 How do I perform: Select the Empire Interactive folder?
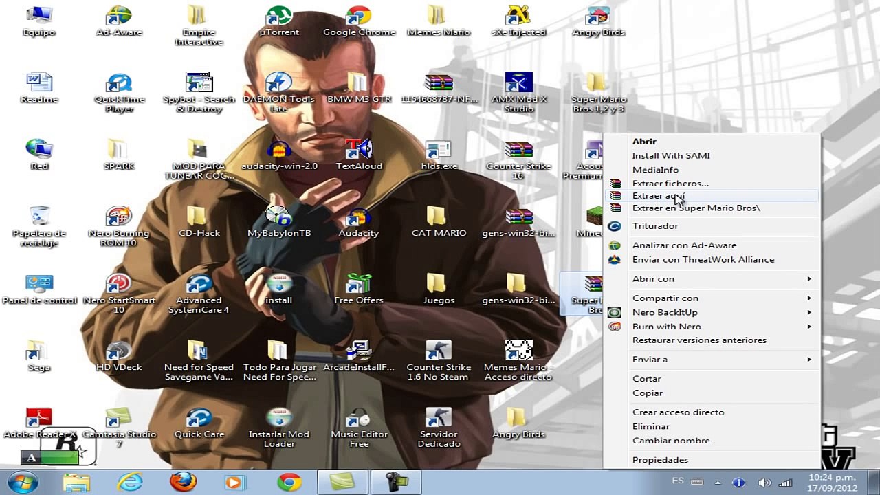tap(199, 26)
